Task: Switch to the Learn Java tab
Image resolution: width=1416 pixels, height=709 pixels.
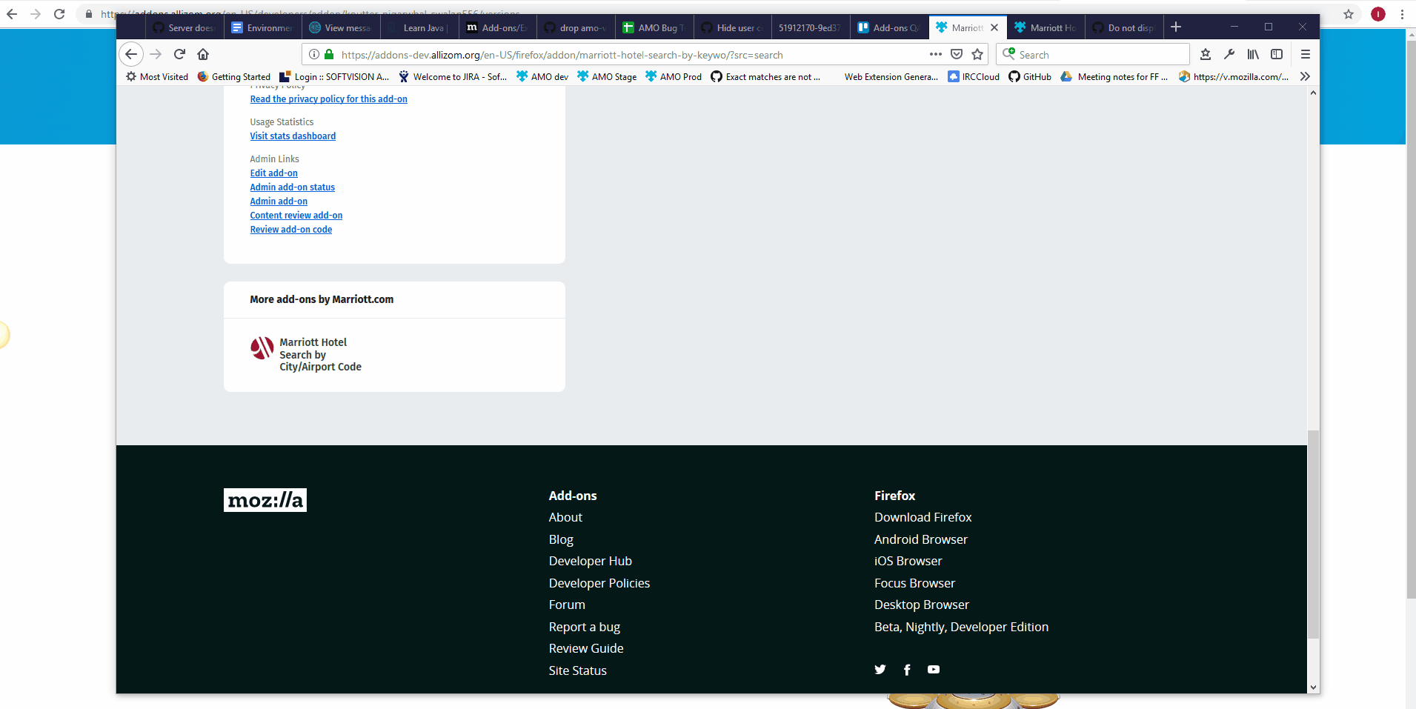Action: 419,27
